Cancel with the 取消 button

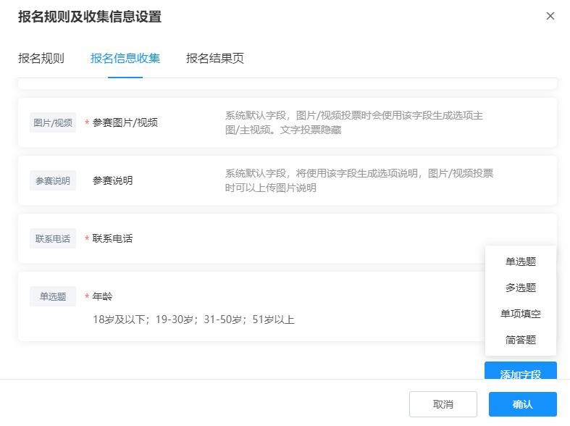[443, 404]
